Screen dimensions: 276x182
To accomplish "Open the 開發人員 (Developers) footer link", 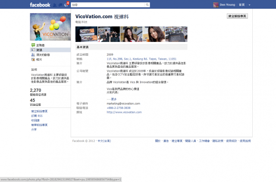I will [191, 141].
